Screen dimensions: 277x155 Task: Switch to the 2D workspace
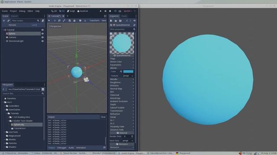tap(54, 11)
